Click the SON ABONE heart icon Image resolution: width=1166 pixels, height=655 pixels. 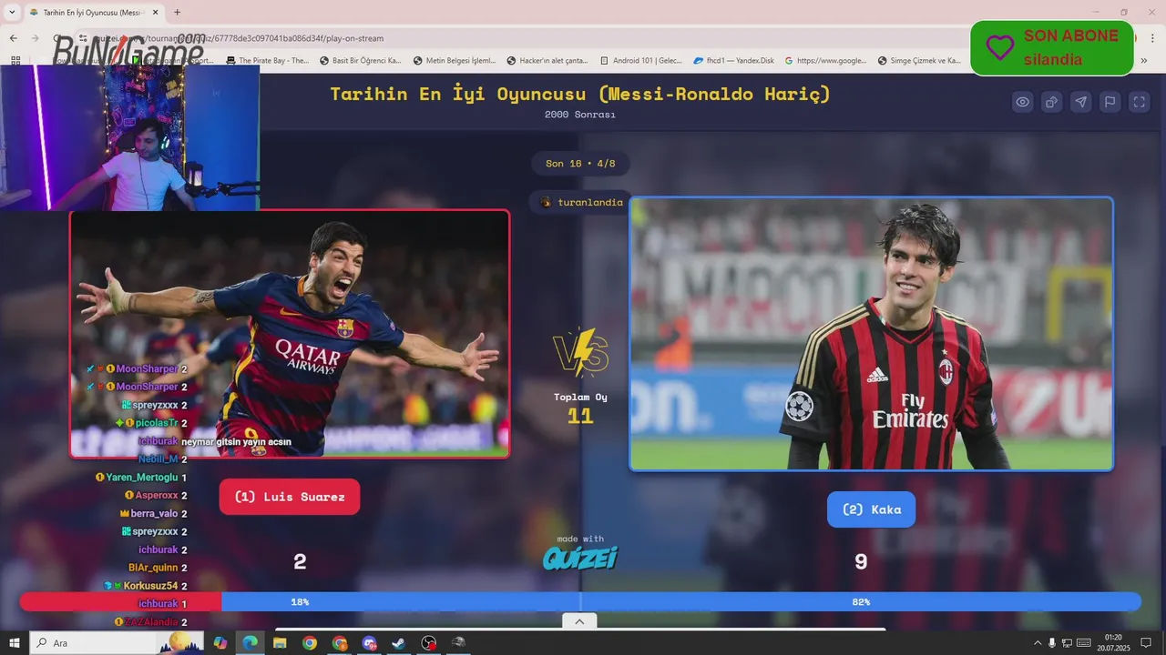(999, 47)
